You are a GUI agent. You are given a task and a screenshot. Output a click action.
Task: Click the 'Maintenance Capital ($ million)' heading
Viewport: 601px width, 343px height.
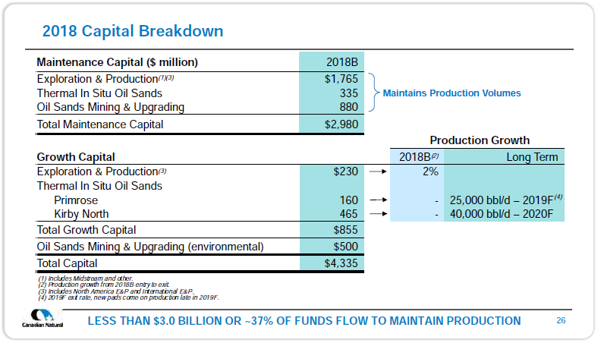click(118, 62)
